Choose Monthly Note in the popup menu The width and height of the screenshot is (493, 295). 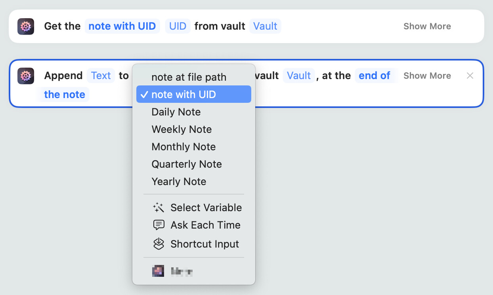click(183, 147)
